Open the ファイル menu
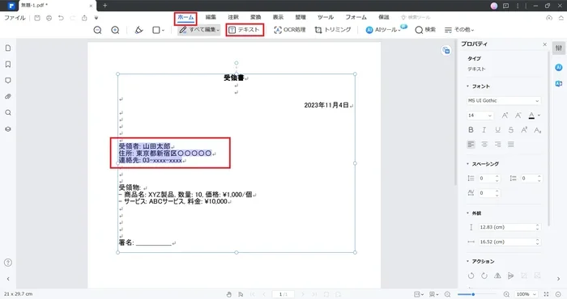Screen dimensions: 567x299 click(15, 18)
